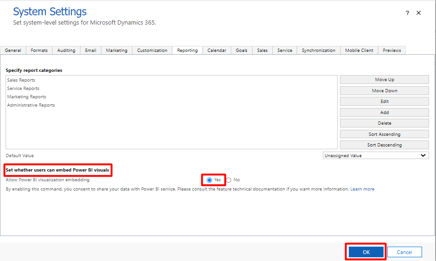
Task: Click the Edit category button
Action: (384, 102)
